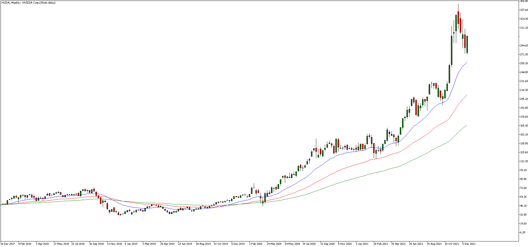The image size is (532, 247).
Task: Select the 152.10 price axis label
Action: coord(524,135)
